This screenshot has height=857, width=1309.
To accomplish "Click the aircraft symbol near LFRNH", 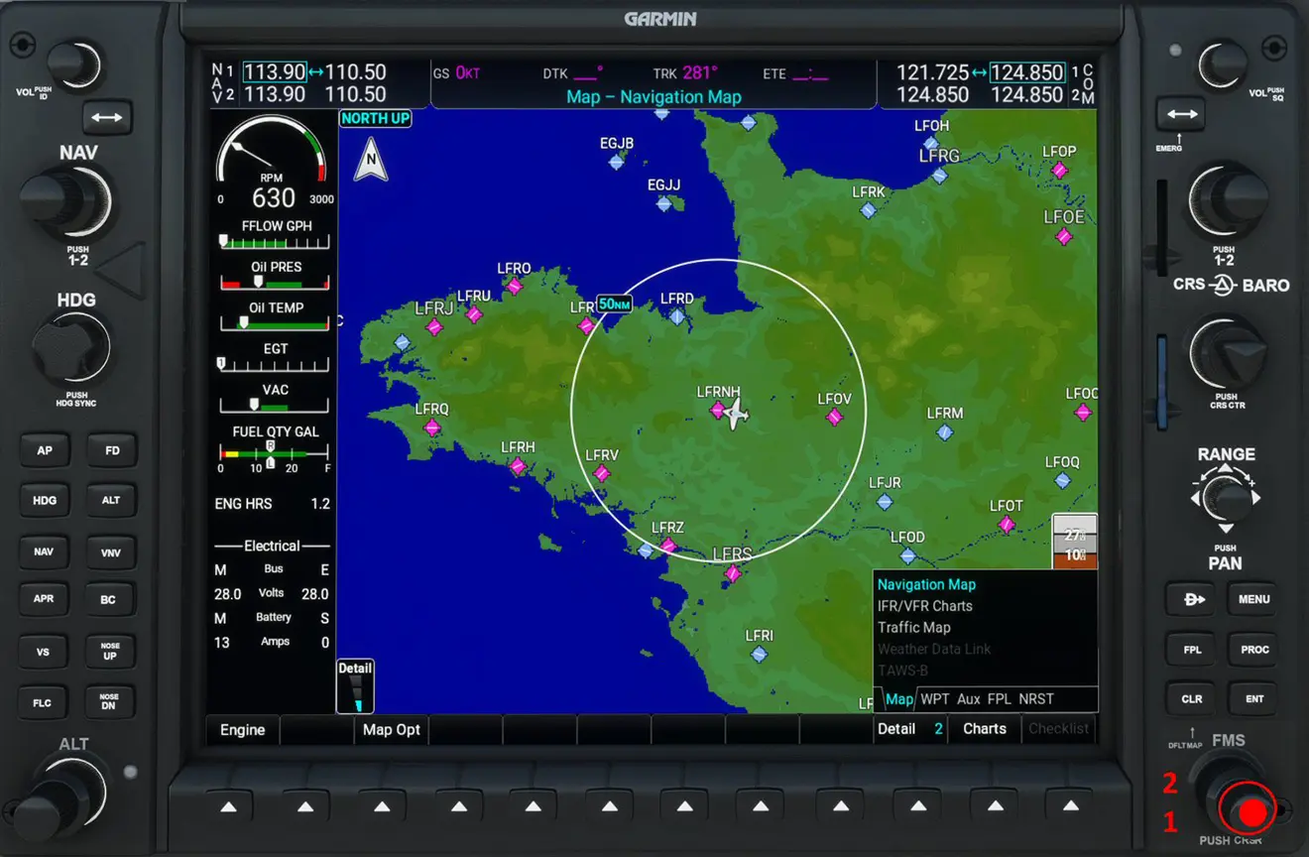I will click(735, 415).
